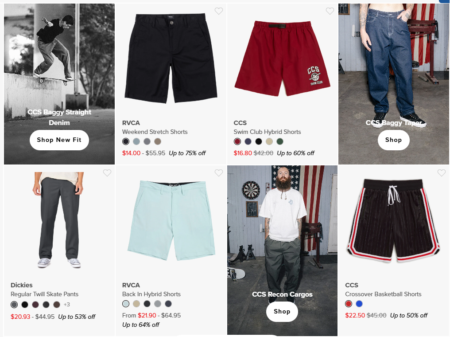Click the Shop New Fit button
Image resolution: width=450 pixels, height=337 pixels.
pyautogui.click(x=59, y=140)
